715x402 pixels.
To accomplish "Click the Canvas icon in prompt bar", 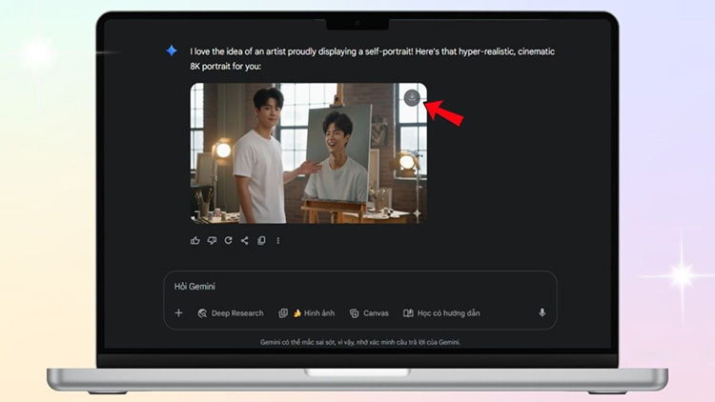I will click(x=355, y=312).
